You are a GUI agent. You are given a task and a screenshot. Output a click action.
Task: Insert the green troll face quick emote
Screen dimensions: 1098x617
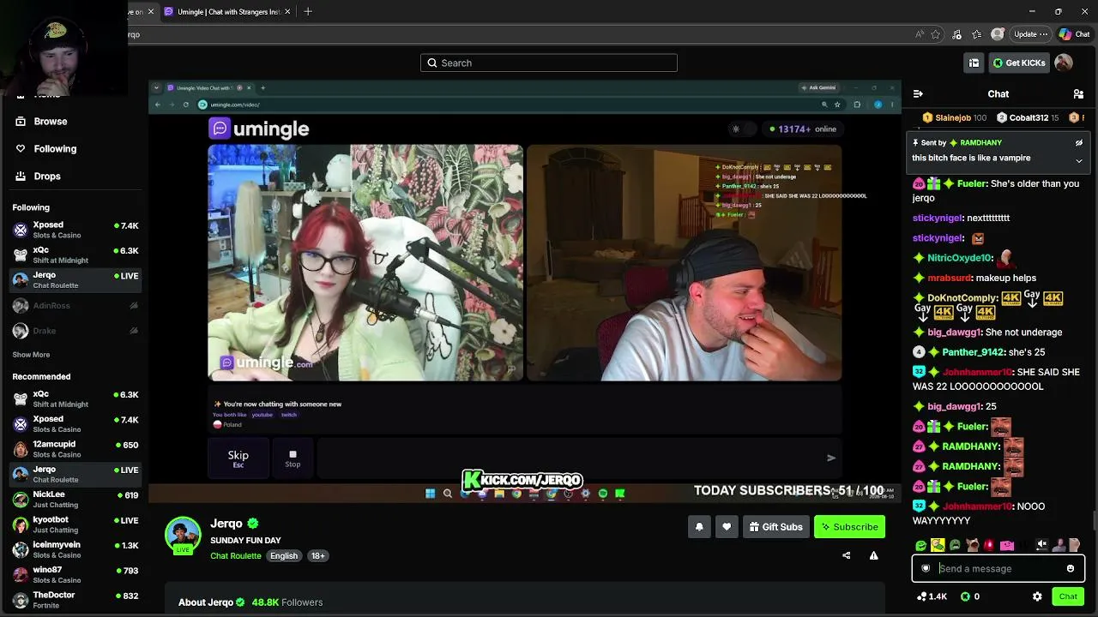click(x=920, y=545)
